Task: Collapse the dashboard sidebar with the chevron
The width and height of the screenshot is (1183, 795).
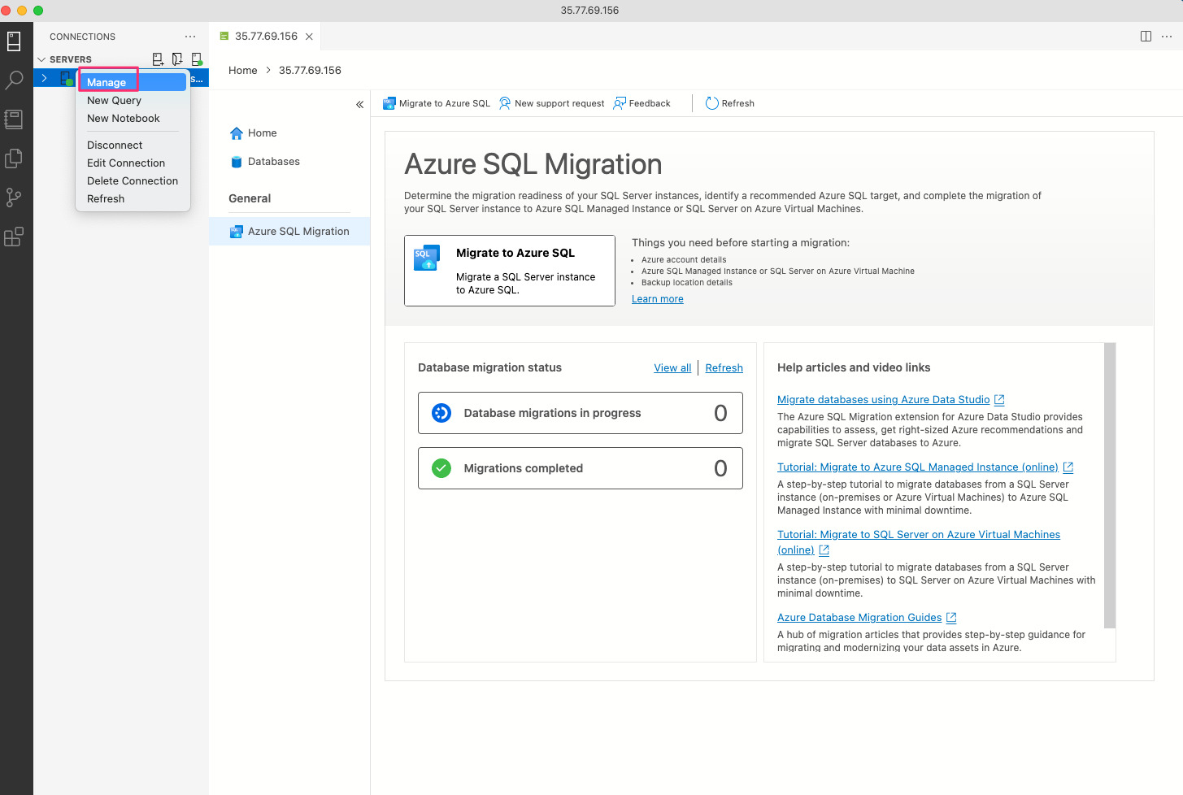Action: pos(359,104)
